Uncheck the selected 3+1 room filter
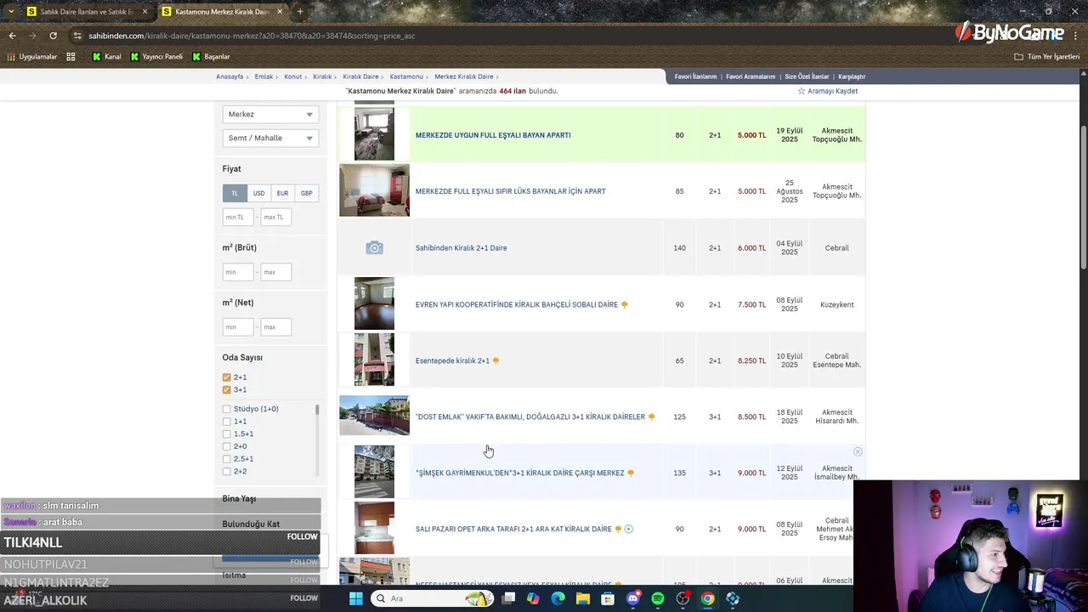The image size is (1088, 612). click(x=227, y=389)
